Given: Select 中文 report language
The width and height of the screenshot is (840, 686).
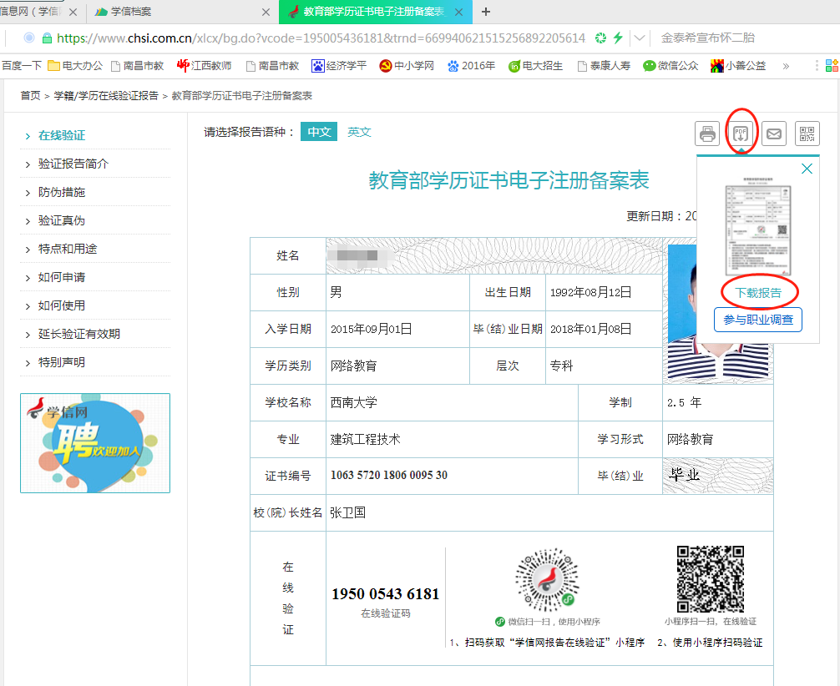Looking at the screenshot, I should 319,132.
